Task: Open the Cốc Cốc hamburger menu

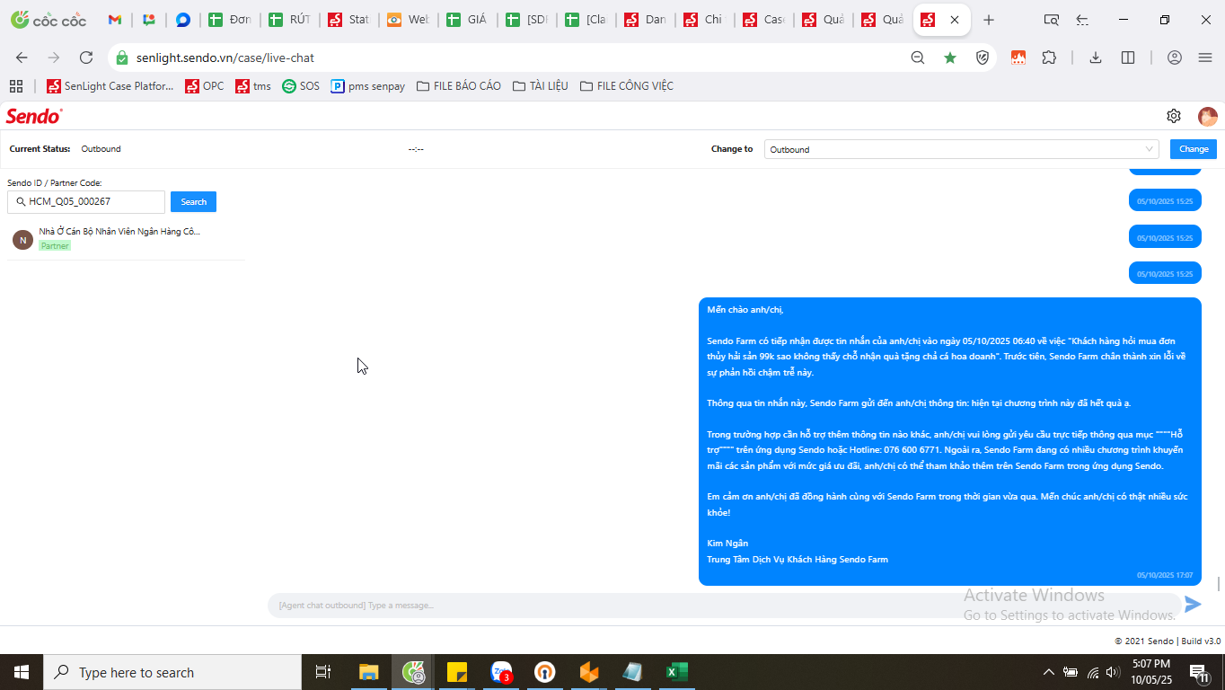Action: pos(1205,57)
